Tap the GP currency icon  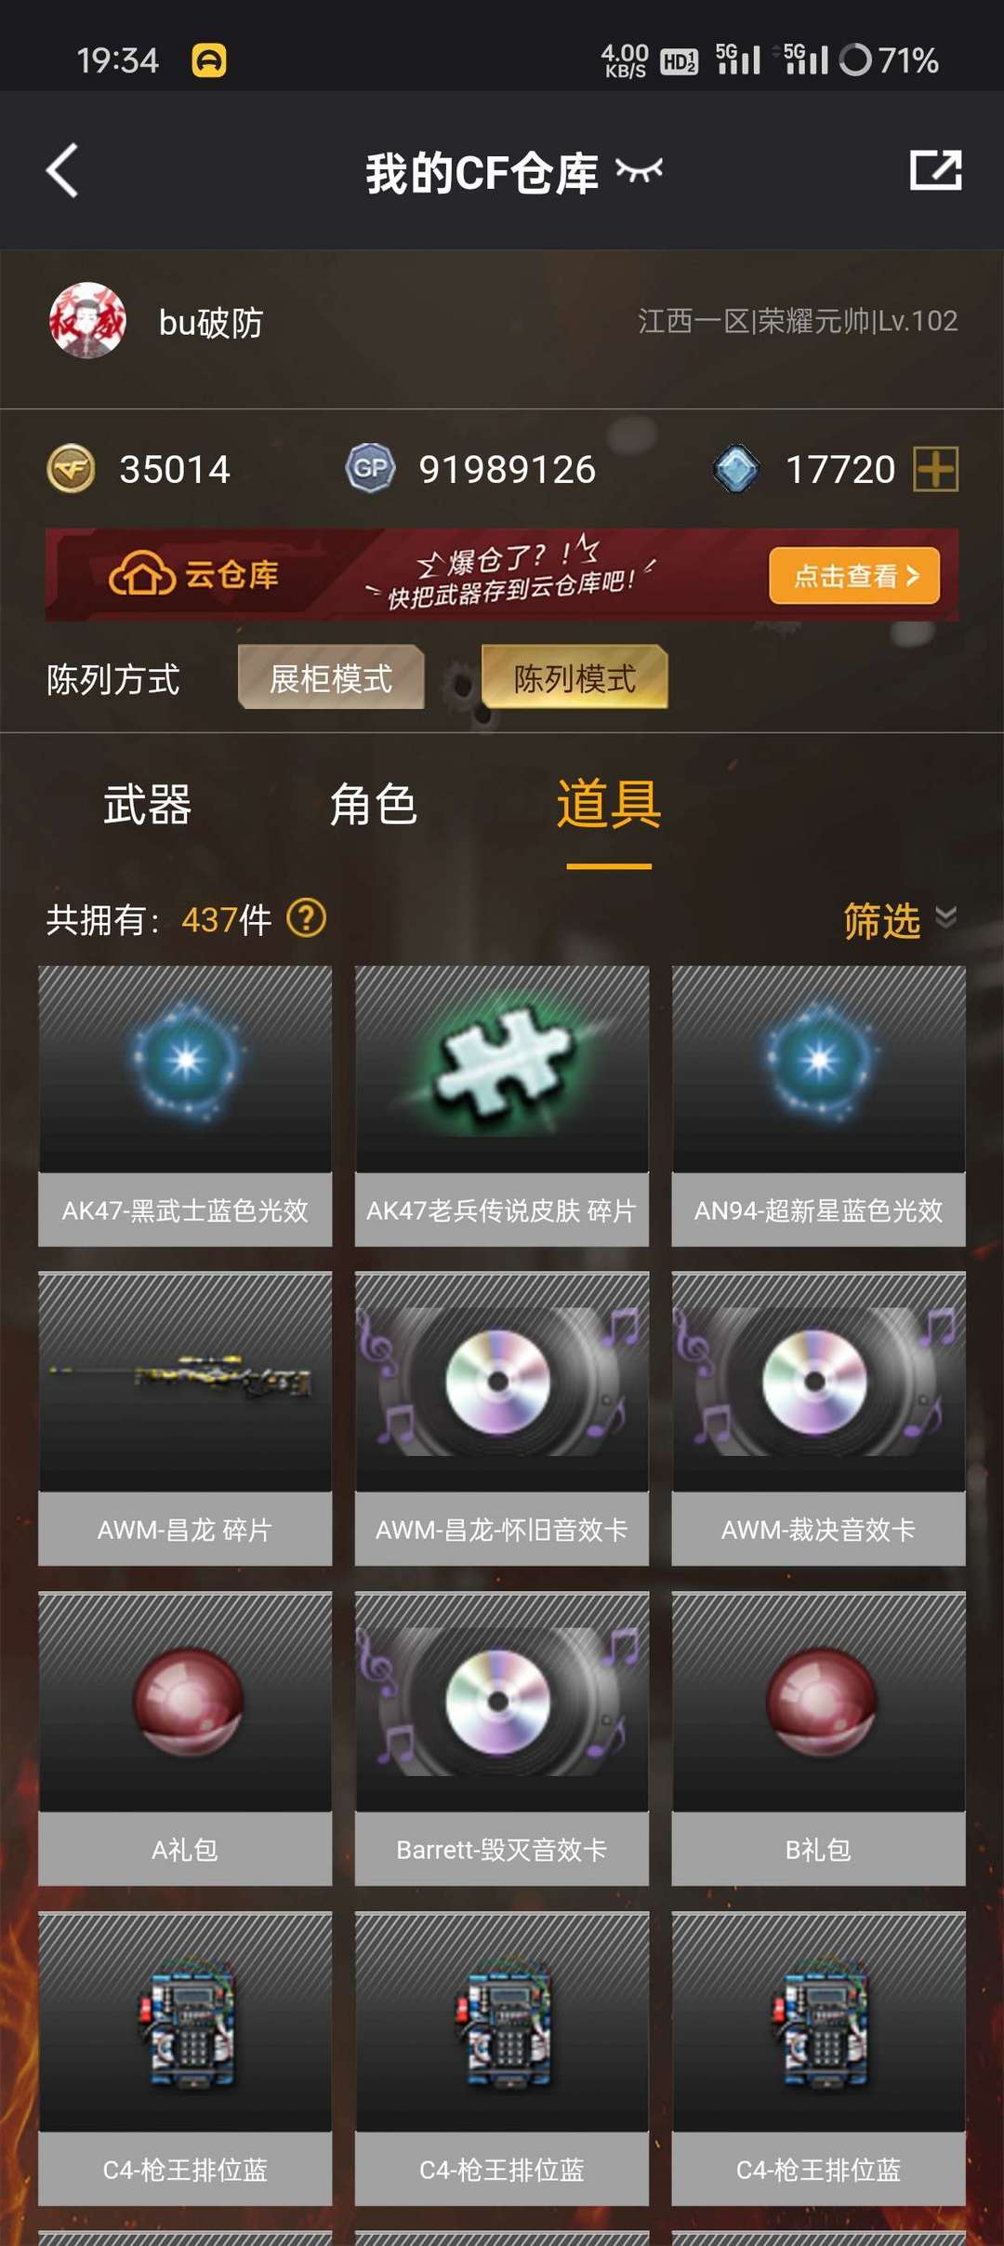pos(371,468)
